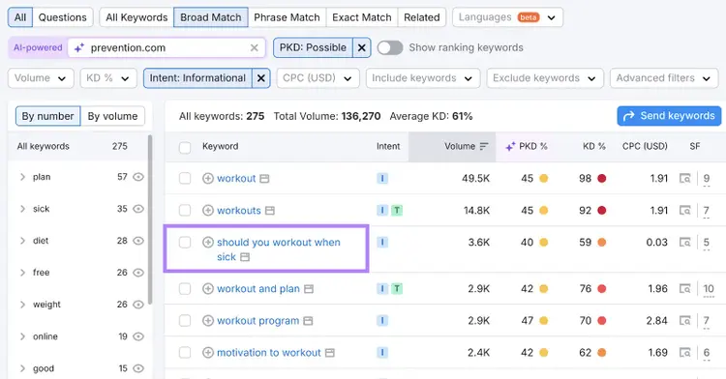Add 'motivation to workout' via plus icon
The height and width of the screenshot is (379, 726).
(208, 353)
